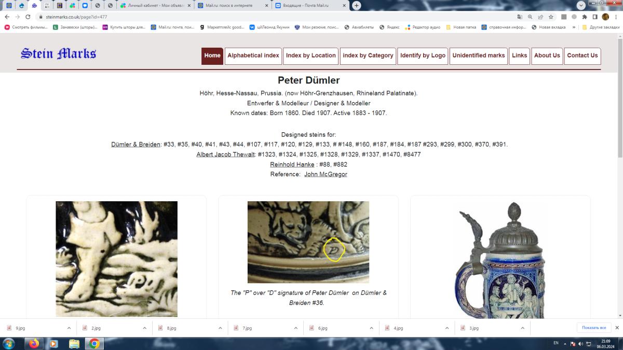623x350 pixels.
Task: Expand options for 8.jpg download
Action: 220,328
